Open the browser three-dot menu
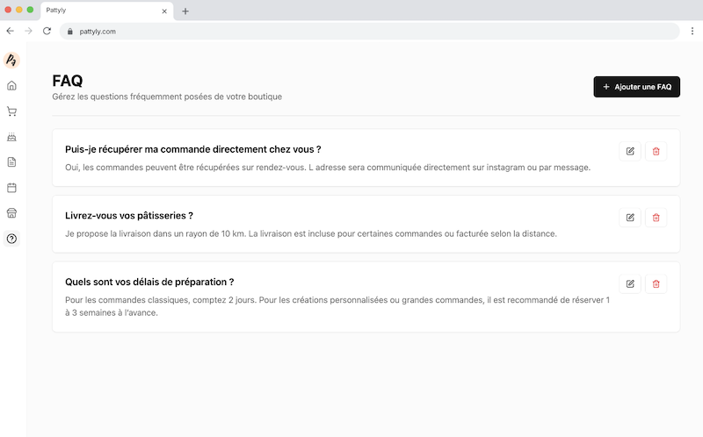Image resolution: width=703 pixels, height=437 pixels. (692, 31)
